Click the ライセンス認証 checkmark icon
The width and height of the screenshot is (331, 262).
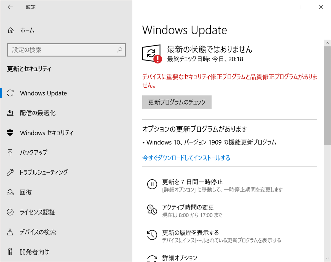[x=10, y=212]
